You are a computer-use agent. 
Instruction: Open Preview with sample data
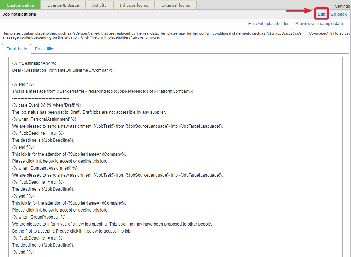pyautogui.click(x=319, y=24)
